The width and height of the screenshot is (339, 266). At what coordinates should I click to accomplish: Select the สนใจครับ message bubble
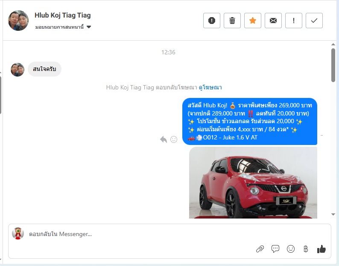44,69
